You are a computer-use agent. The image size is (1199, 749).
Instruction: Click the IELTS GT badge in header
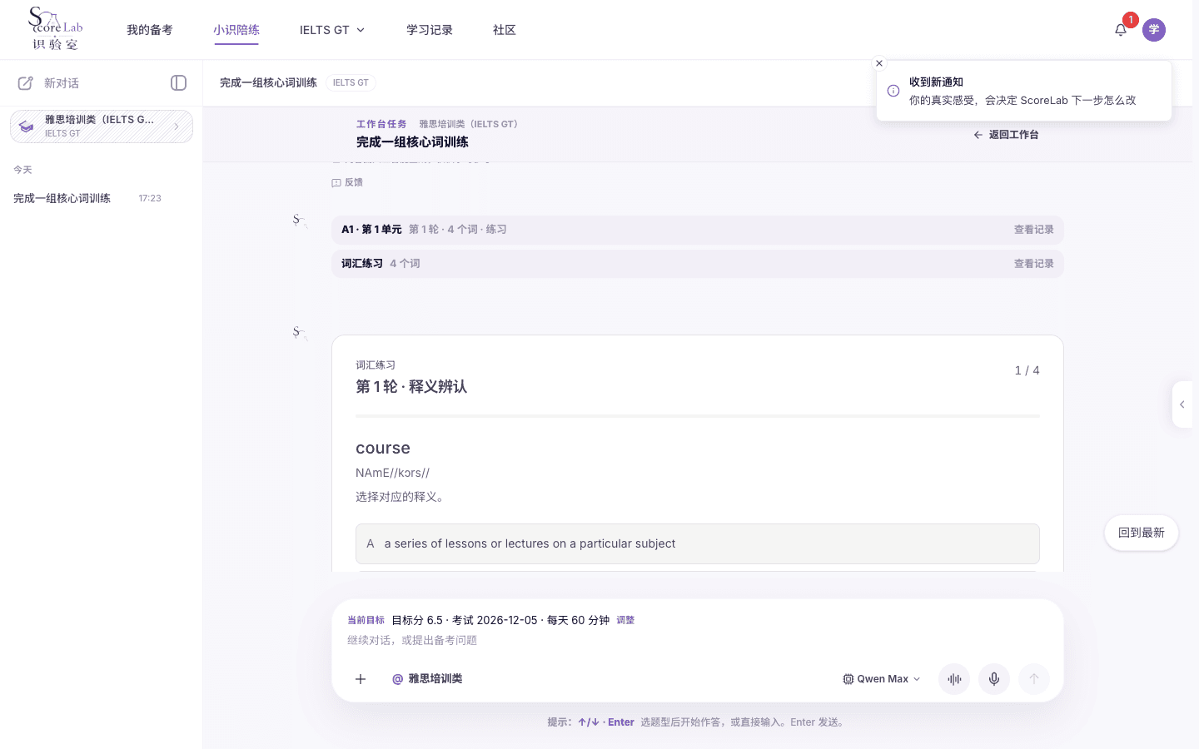(351, 82)
